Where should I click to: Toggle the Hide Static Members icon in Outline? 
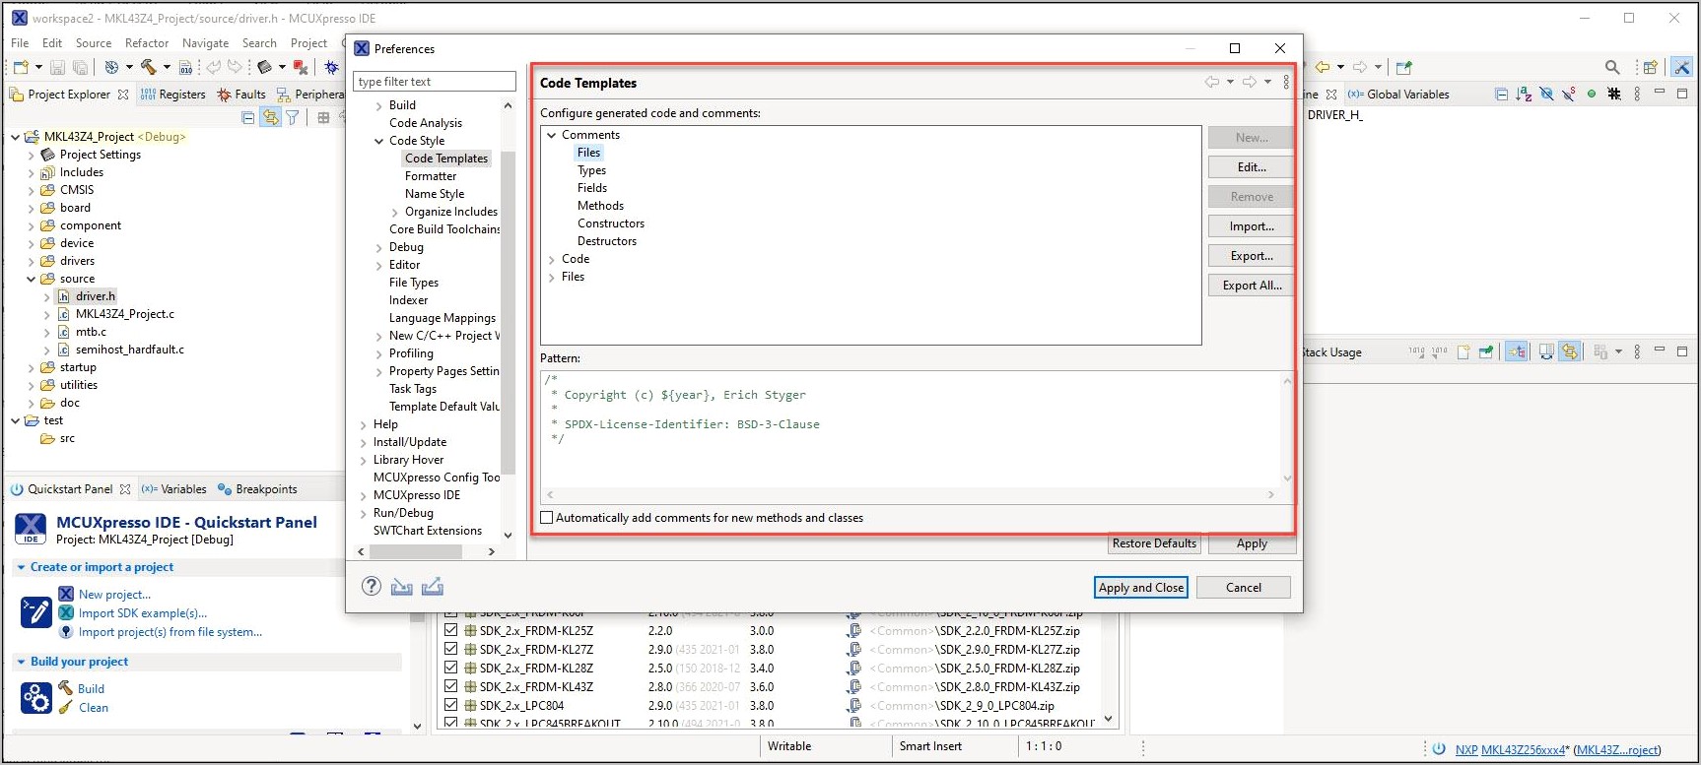tap(1569, 95)
